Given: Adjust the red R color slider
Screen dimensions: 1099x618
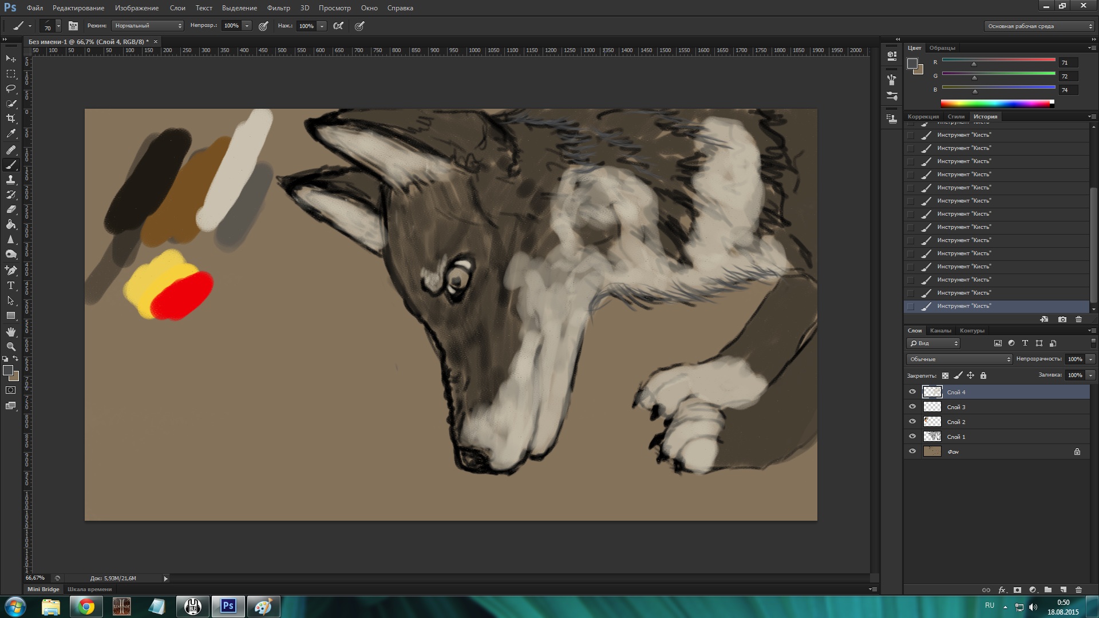Looking at the screenshot, I should (x=974, y=64).
